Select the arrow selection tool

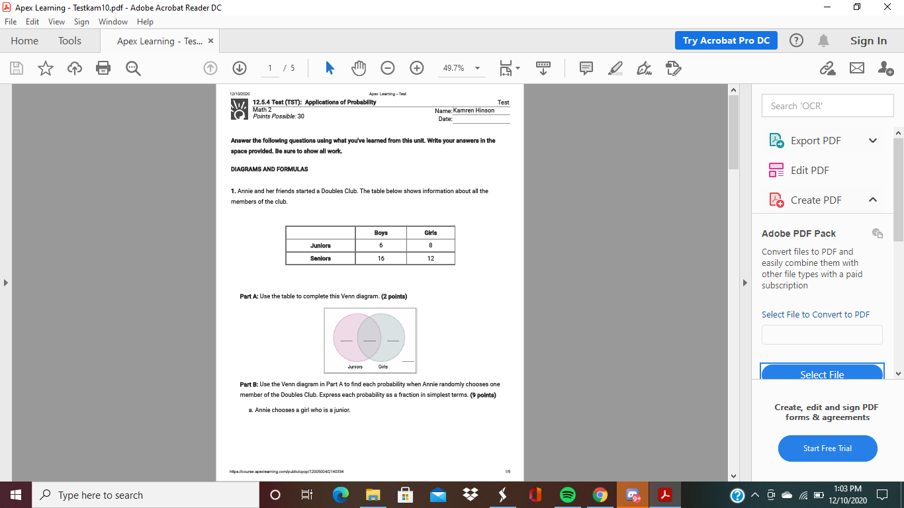pos(329,67)
